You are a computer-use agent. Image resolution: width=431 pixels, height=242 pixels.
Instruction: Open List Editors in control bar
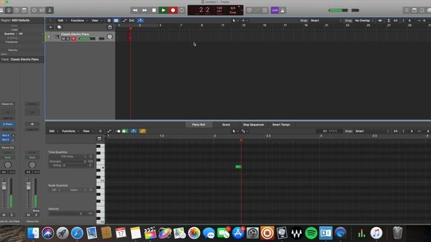coord(407,11)
